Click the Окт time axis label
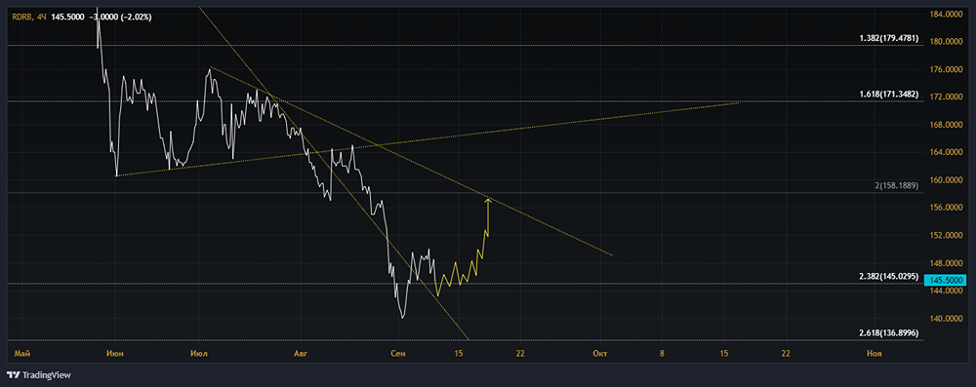Image resolution: width=976 pixels, height=387 pixels. tap(600, 354)
